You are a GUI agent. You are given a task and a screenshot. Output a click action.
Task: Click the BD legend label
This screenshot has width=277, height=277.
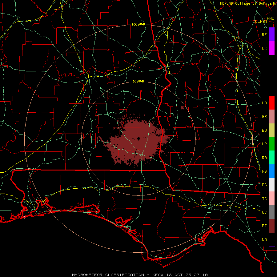[x=264, y=130]
